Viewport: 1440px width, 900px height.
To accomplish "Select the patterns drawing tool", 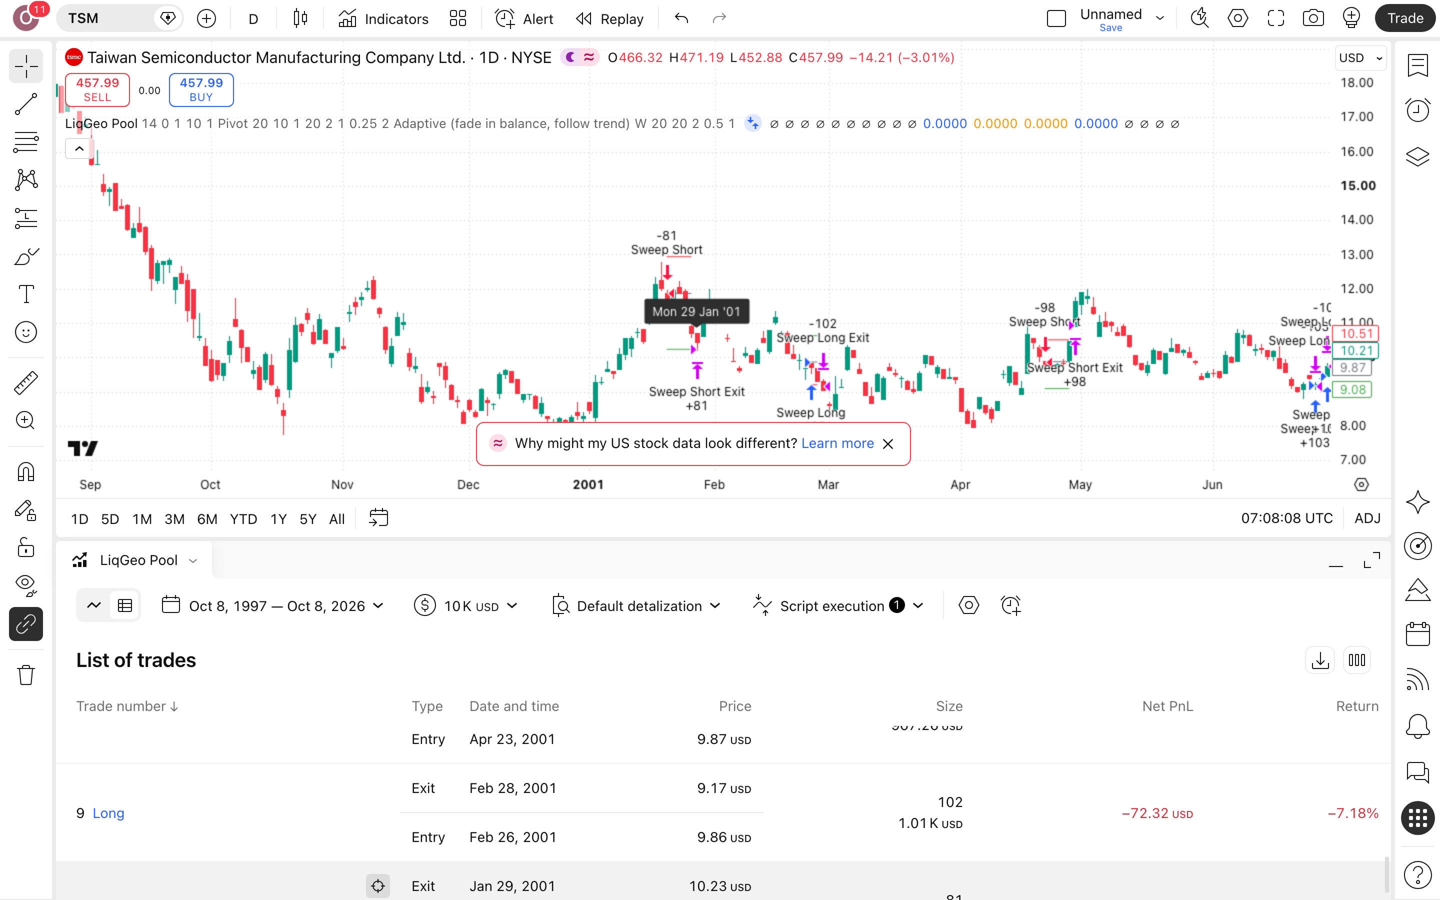I will tap(26, 180).
